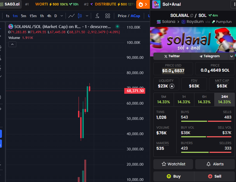The image size is (236, 182).
Task: Click the PRICE in SOL box
Action: (215, 69)
